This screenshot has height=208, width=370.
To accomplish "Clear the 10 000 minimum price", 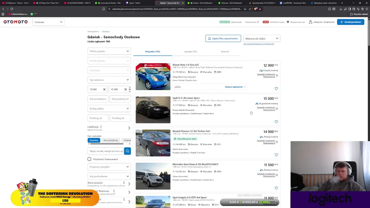I will (104, 89).
